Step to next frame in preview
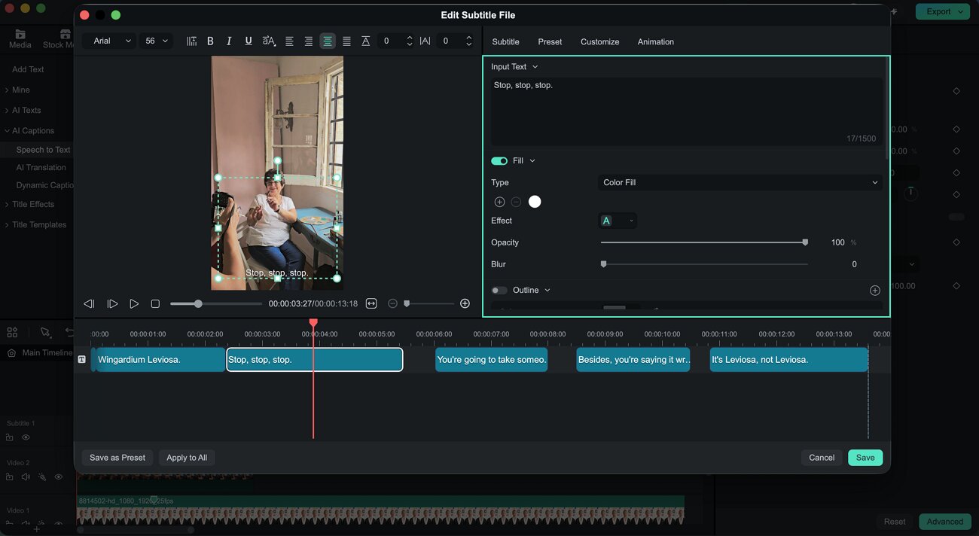 [x=112, y=303]
